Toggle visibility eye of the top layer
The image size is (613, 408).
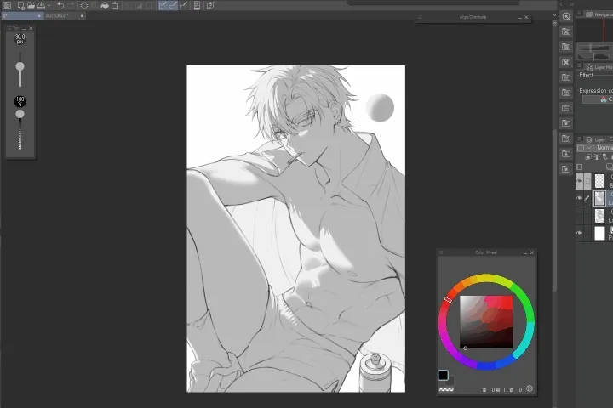click(x=580, y=181)
